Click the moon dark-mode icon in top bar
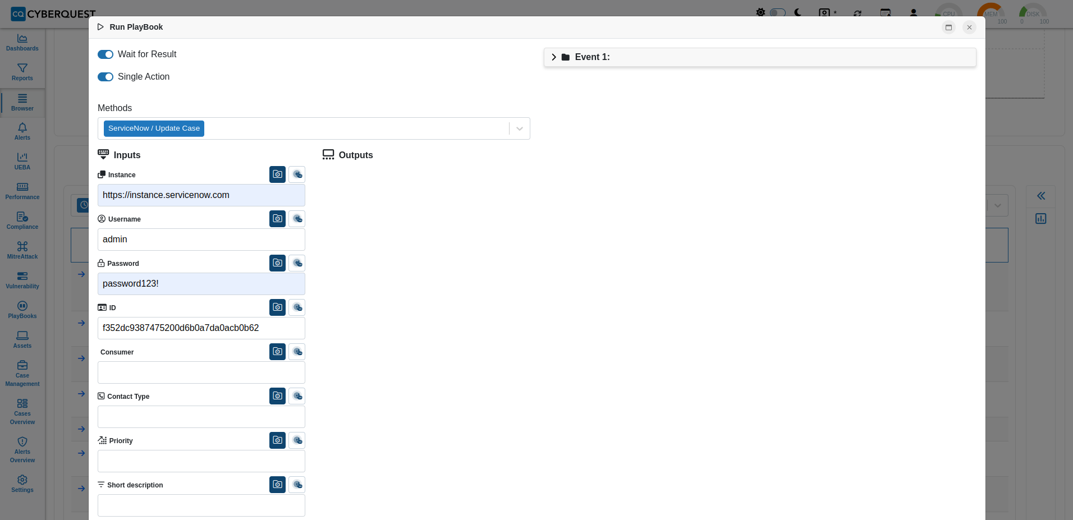This screenshot has width=1073, height=520. [797, 12]
